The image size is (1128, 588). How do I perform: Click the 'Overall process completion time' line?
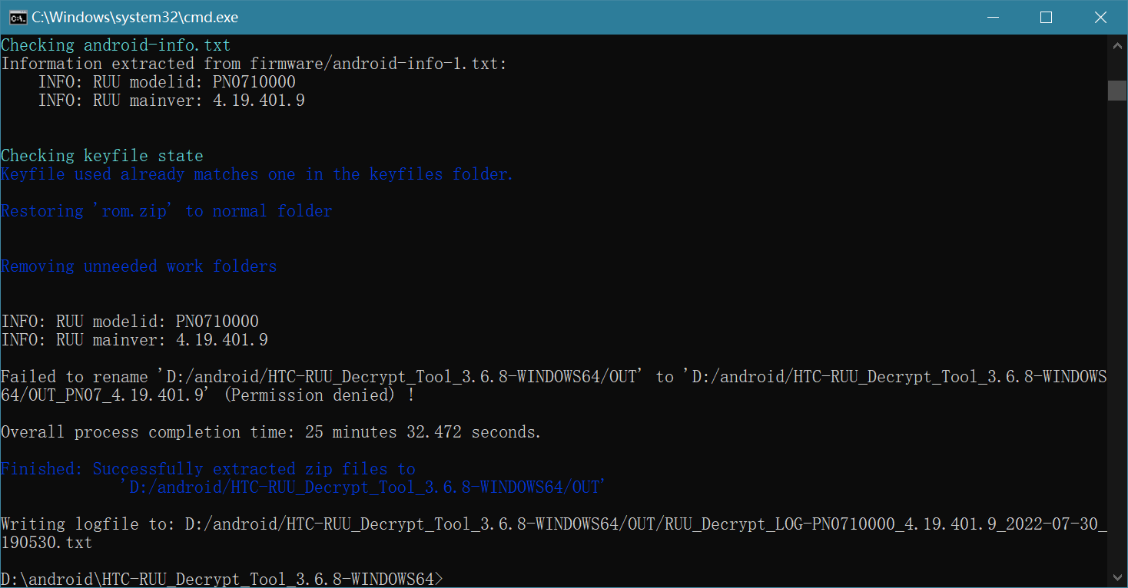tap(270, 432)
